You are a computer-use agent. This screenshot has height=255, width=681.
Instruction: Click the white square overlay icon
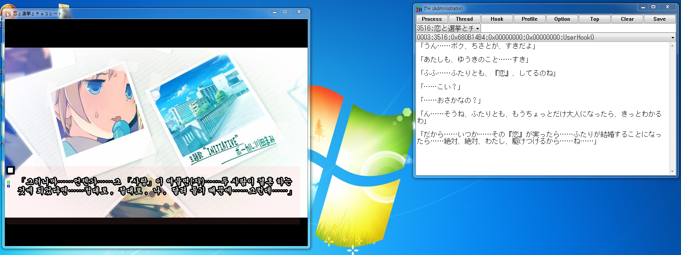click(x=11, y=170)
